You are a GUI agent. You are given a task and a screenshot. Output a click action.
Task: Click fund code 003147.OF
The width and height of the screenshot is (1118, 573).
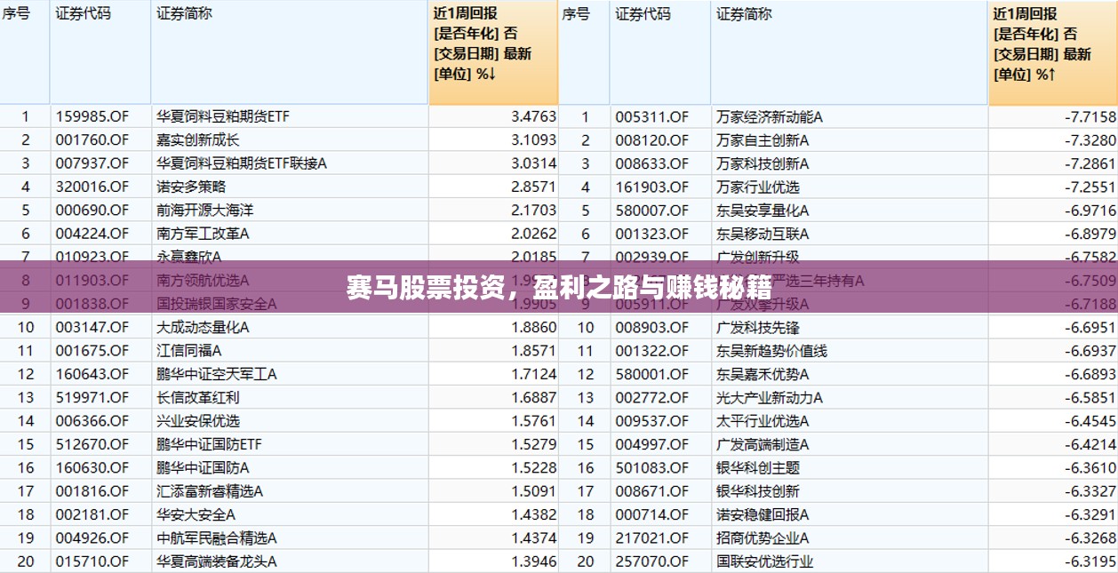tap(92, 327)
